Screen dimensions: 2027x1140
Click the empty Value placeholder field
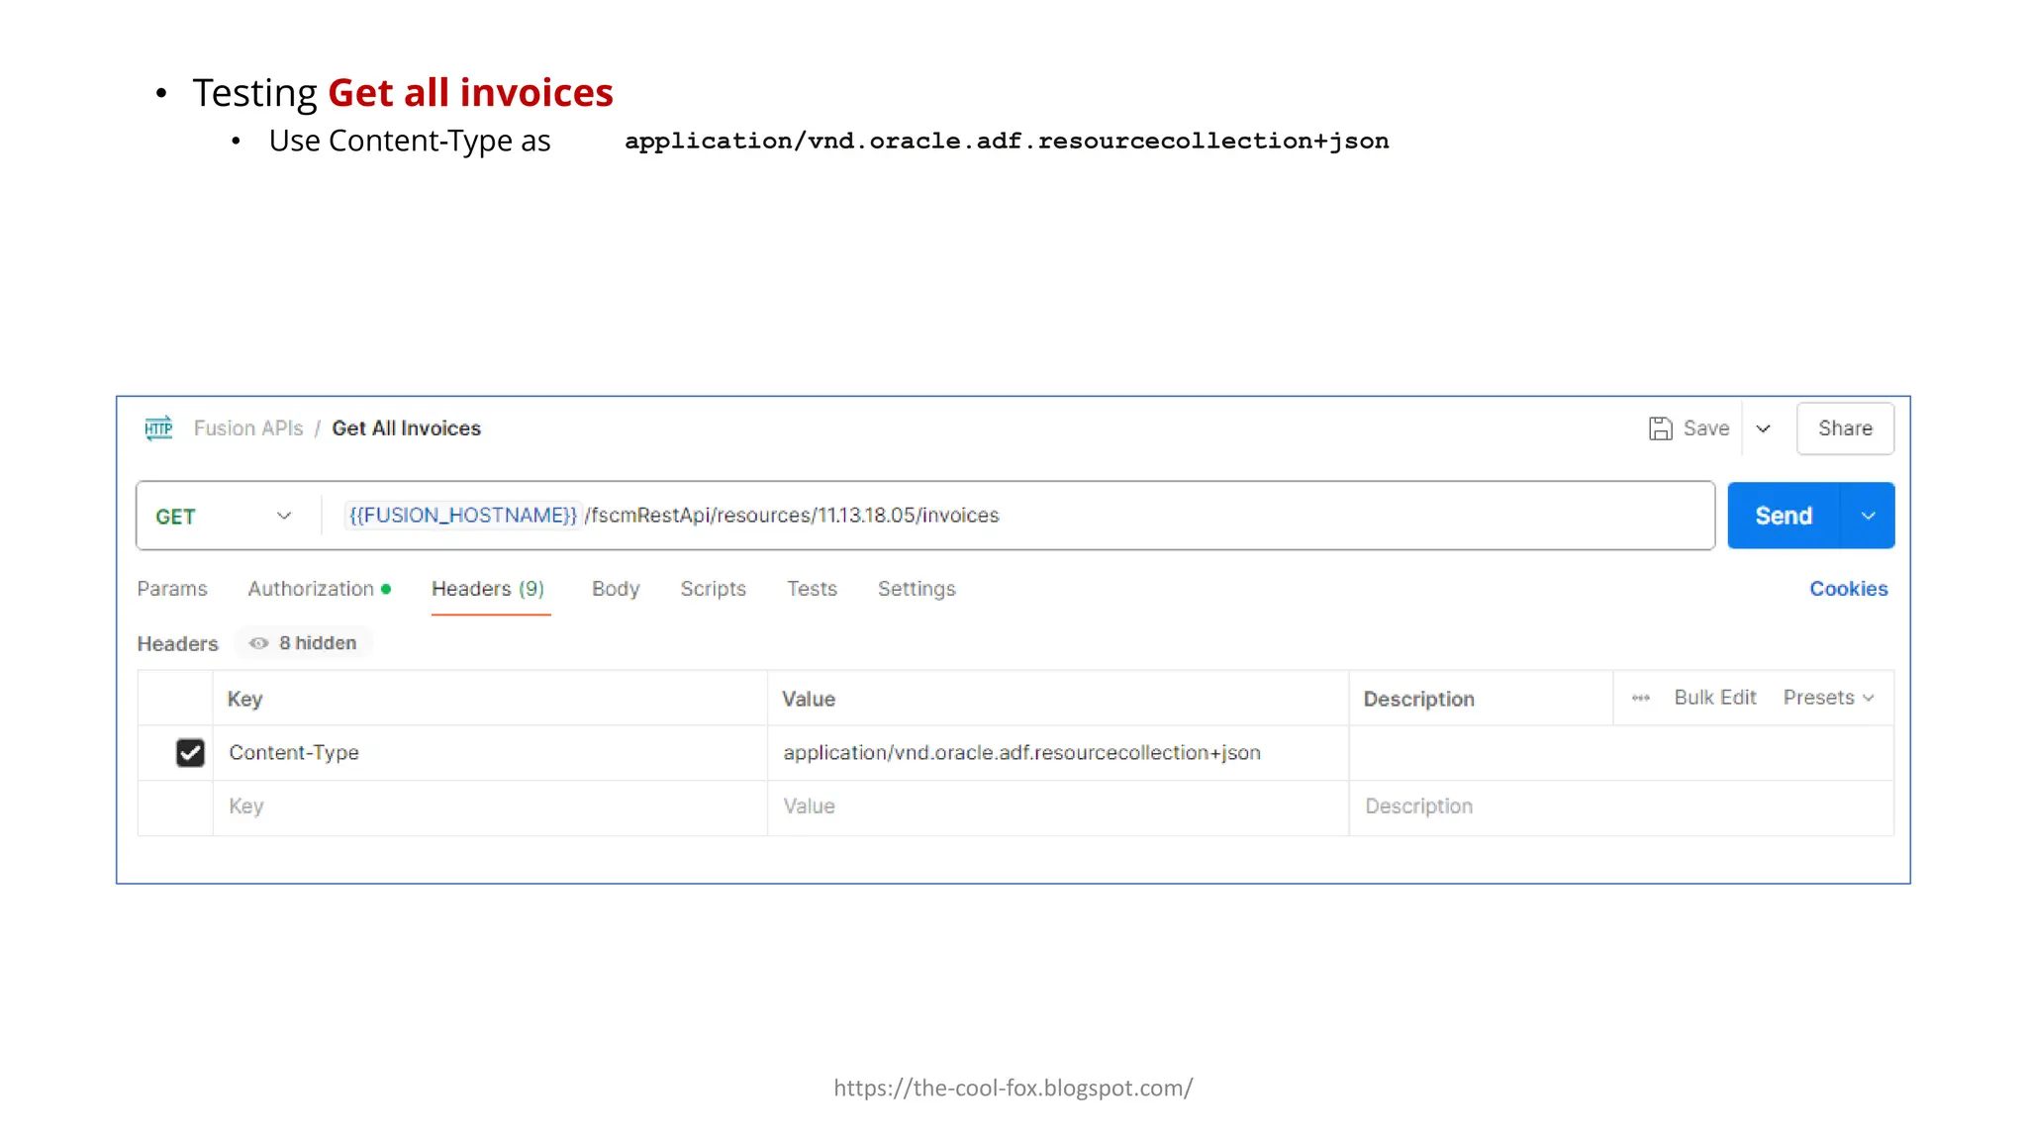[x=1057, y=807]
